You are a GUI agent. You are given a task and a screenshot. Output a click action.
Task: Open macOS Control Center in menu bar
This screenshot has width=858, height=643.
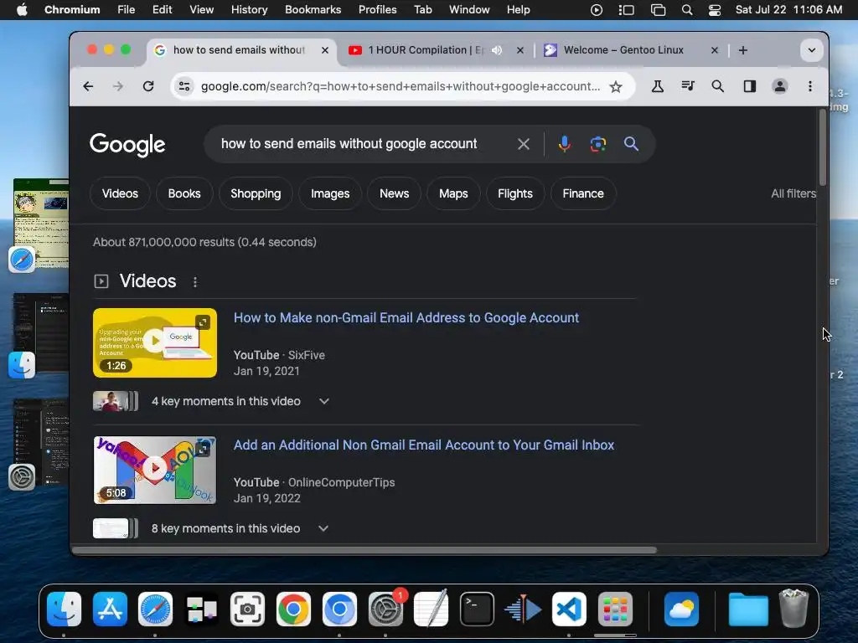tap(714, 10)
